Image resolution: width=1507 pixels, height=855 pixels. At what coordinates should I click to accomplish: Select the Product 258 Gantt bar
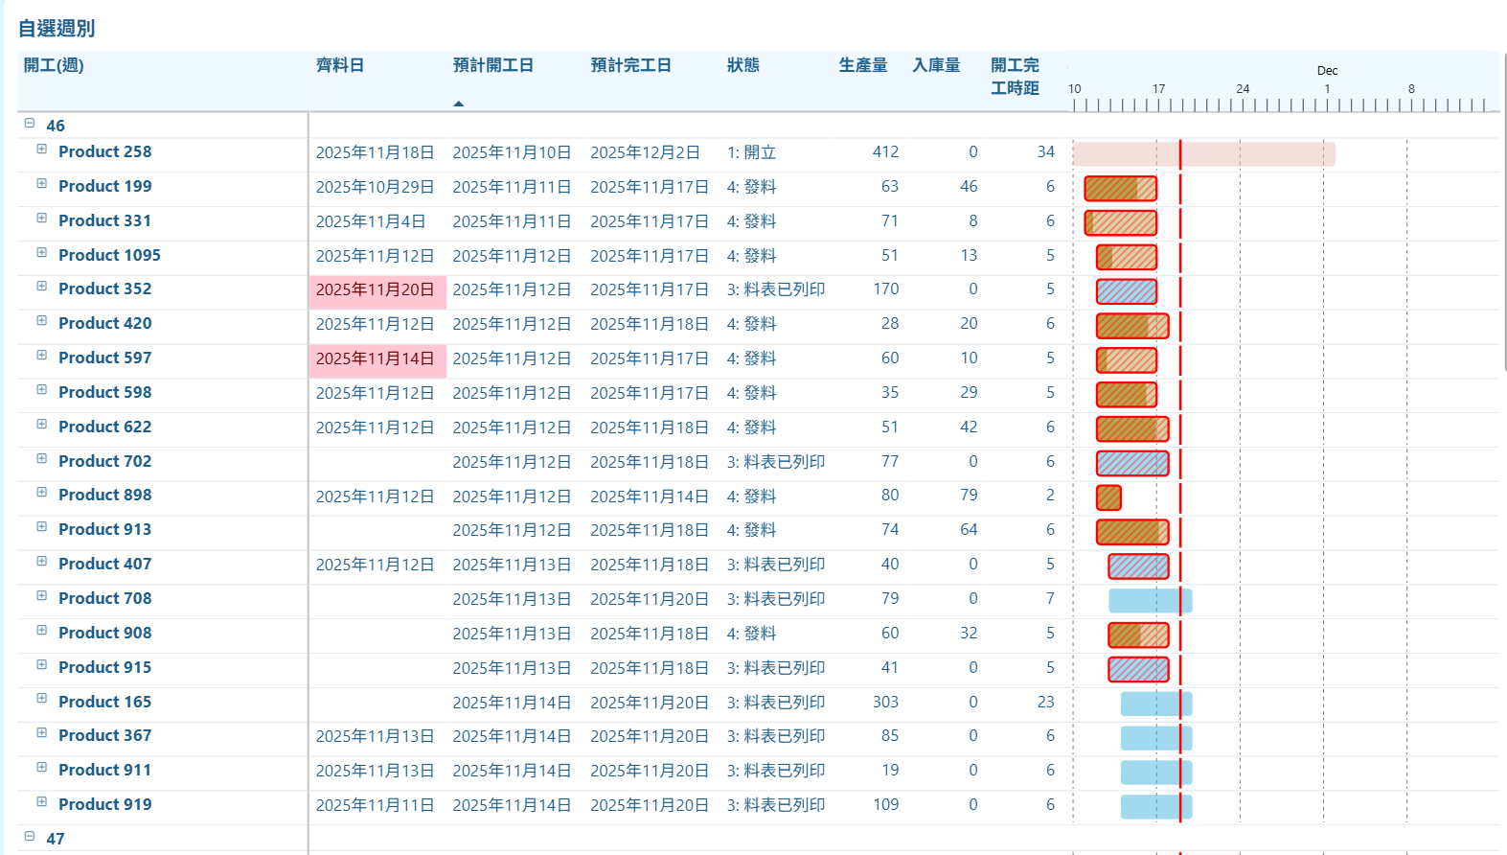[1203, 153]
